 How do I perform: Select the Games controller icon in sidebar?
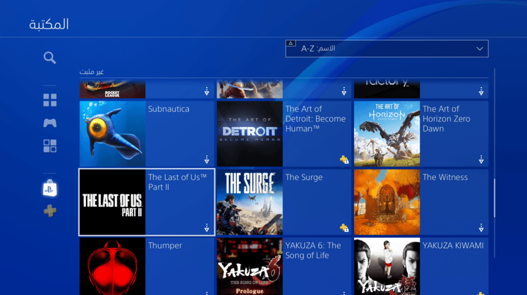50,123
